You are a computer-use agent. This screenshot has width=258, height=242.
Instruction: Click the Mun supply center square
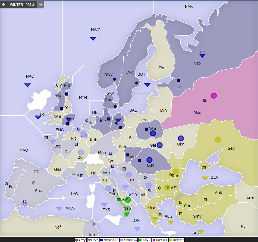pyautogui.click(x=110, y=153)
